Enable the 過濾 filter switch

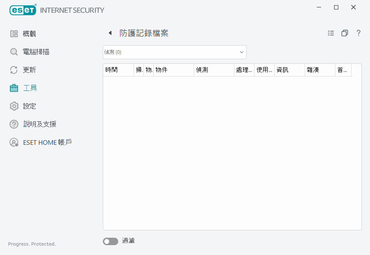pos(110,241)
